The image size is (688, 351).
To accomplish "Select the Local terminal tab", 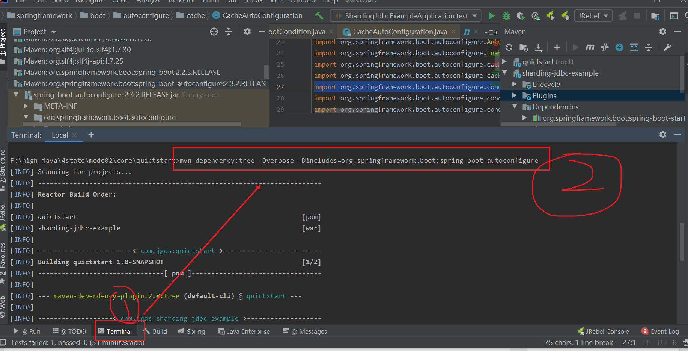I will click(60, 135).
